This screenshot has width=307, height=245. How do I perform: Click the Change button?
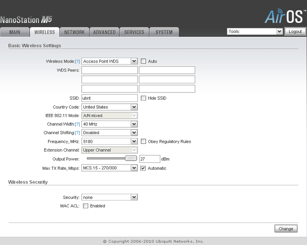pos(286,229)
